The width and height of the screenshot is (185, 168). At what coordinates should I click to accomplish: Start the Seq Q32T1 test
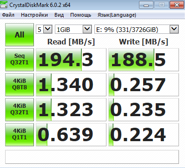[20, 60]
